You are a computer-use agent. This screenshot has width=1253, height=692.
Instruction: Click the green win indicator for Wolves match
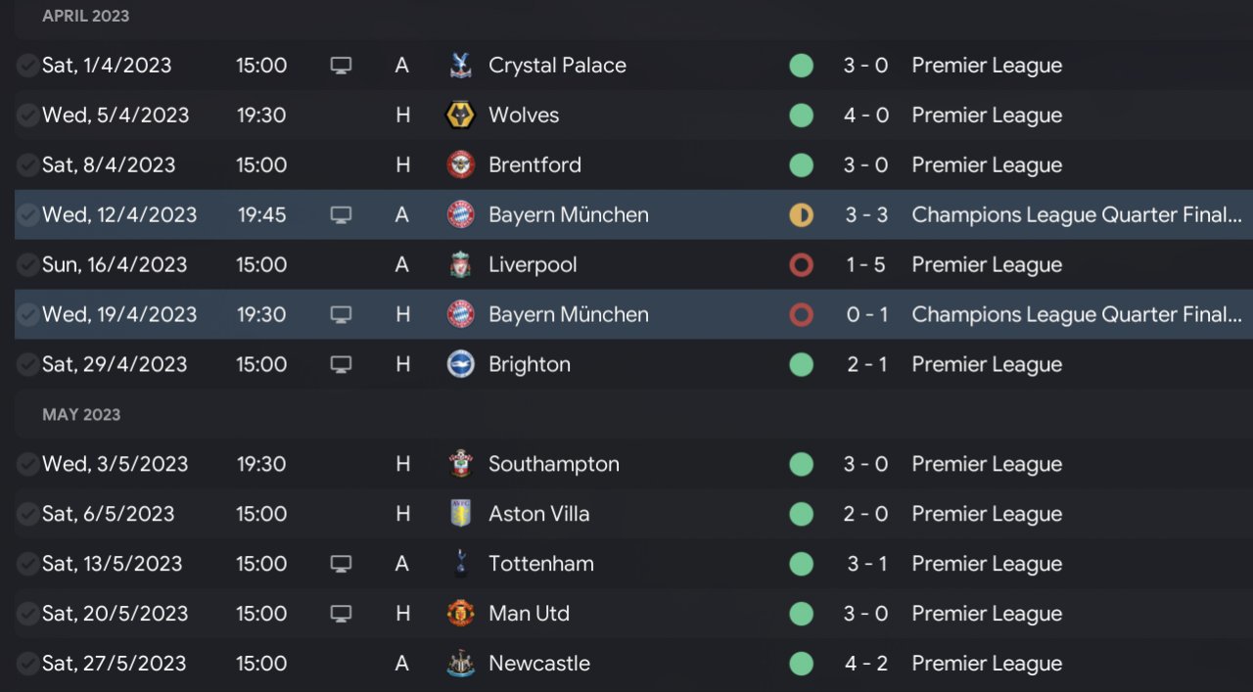point(801,115)
